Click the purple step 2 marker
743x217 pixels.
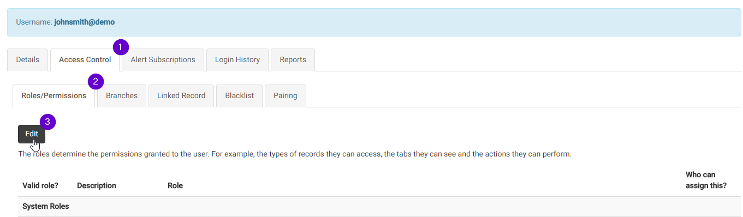tap(96, 82)
